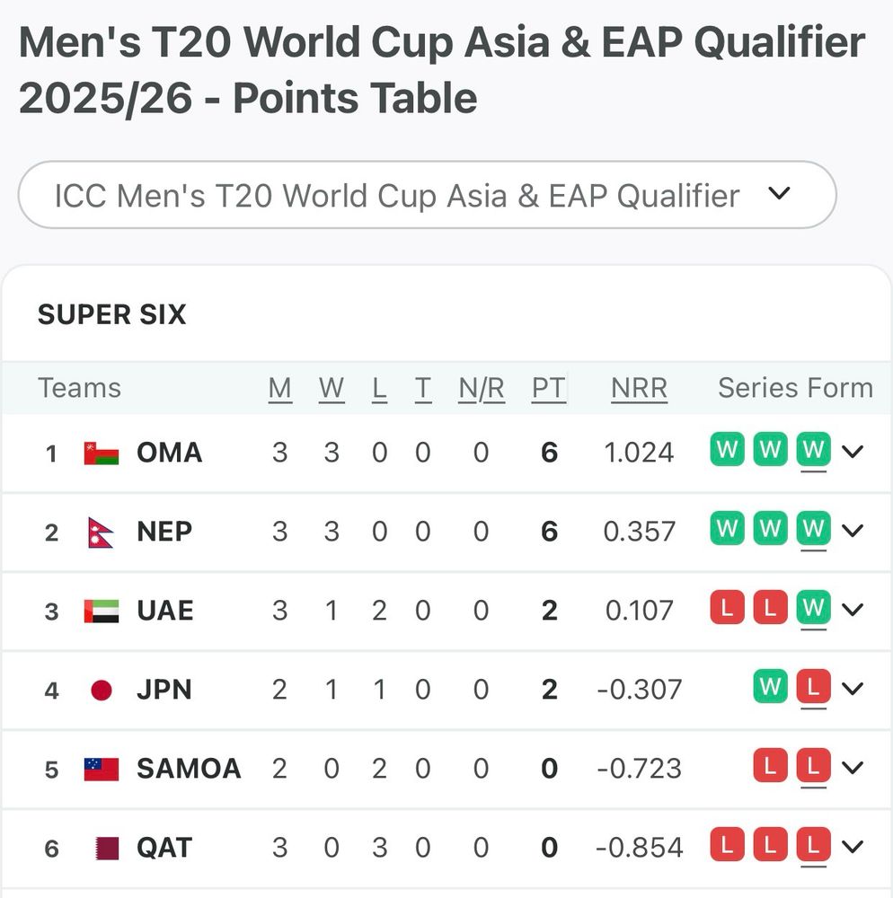Click Japan's green W form badge
The image size is (893, 898).
770,689
